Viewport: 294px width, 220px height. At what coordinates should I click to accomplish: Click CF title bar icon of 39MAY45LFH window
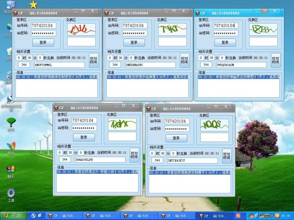pos(56,108)
